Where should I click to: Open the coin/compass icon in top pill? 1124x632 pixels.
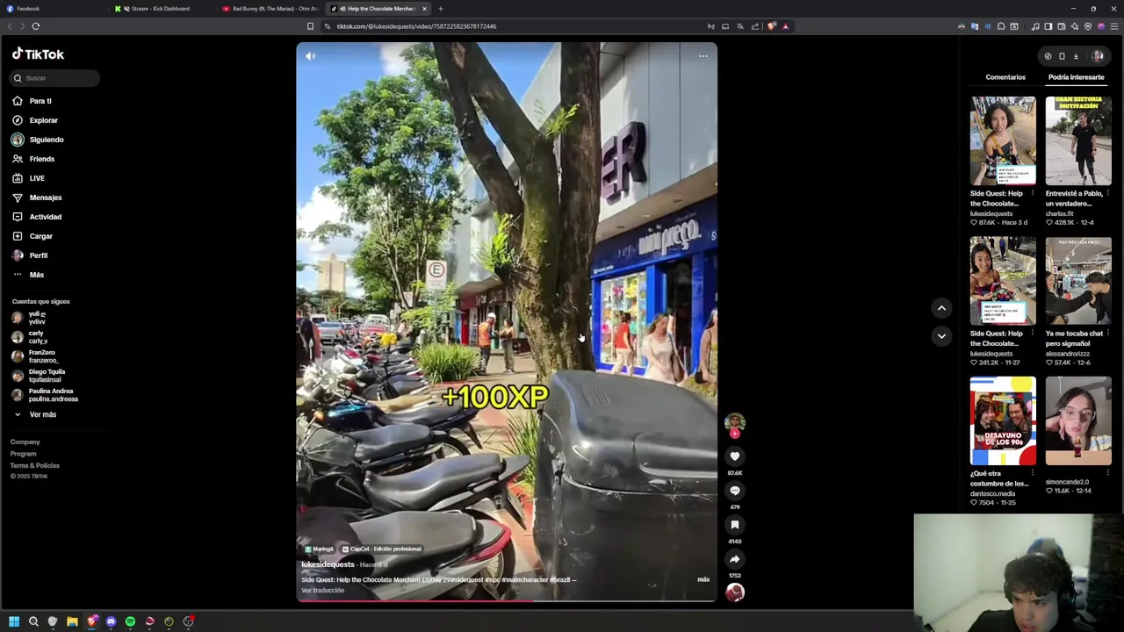pos(1048,56)
